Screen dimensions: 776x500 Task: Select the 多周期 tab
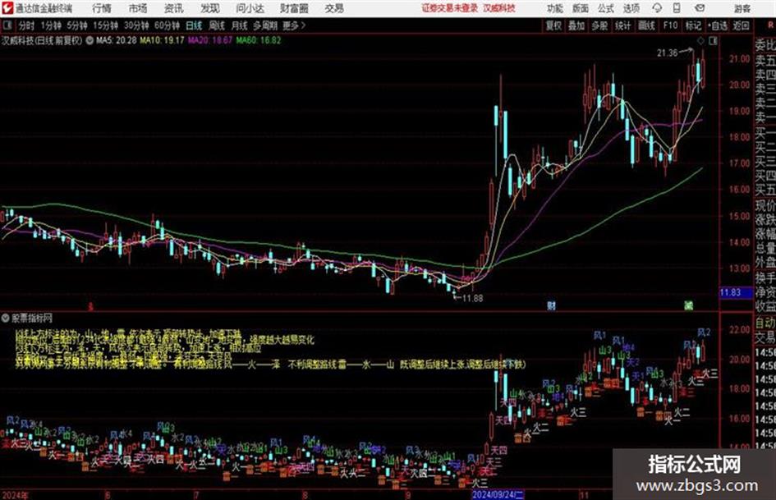pyautogui.click(x=265, y=25)
